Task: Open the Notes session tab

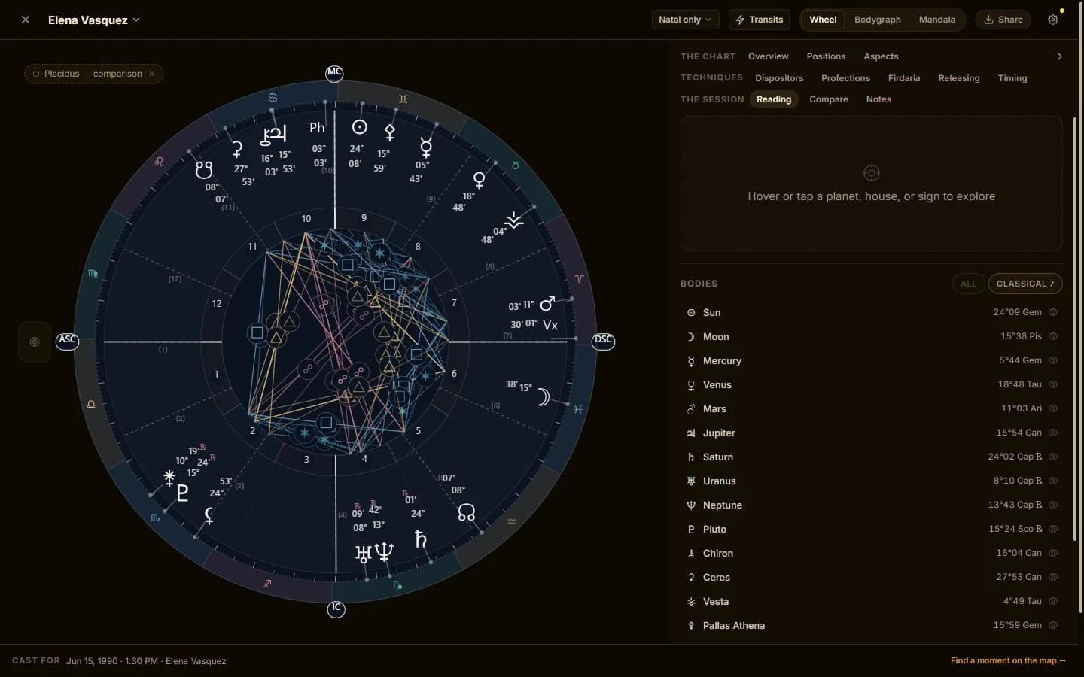Action: 878,99
